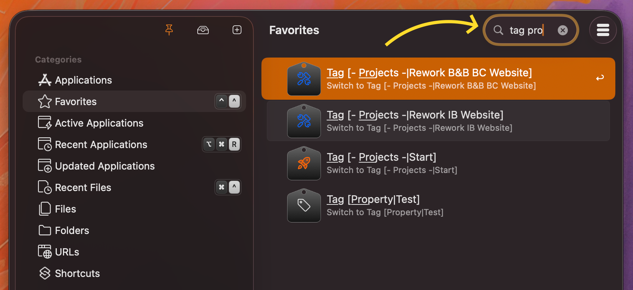Select the pin icon in the top toolbar
This screenshot has width=633, height=290.
point(169,30)
